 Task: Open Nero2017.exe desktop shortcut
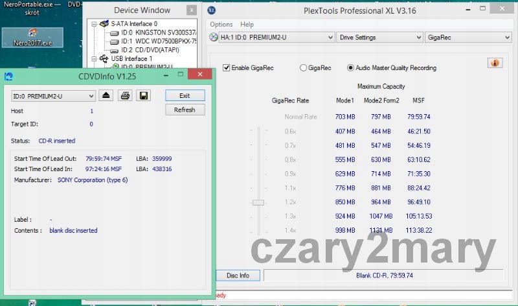tap(32, 38)
